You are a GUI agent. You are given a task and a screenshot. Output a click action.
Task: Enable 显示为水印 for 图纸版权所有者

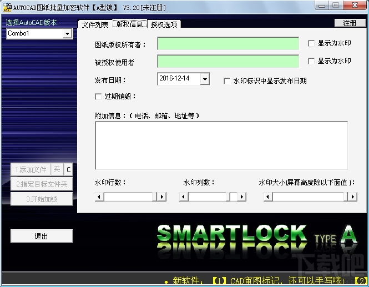311,43
